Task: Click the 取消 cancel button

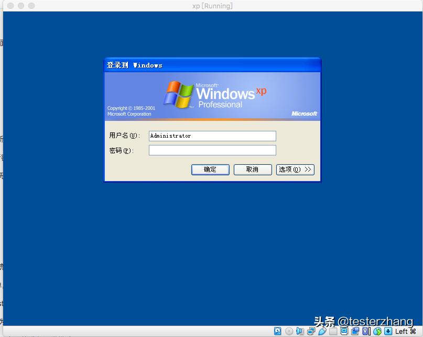Action: [x=253, y=170]
